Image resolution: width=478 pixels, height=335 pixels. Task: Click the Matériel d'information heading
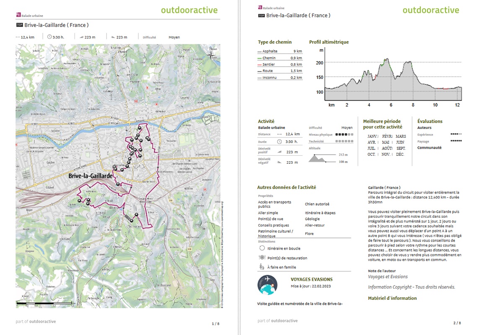point(392,298)
